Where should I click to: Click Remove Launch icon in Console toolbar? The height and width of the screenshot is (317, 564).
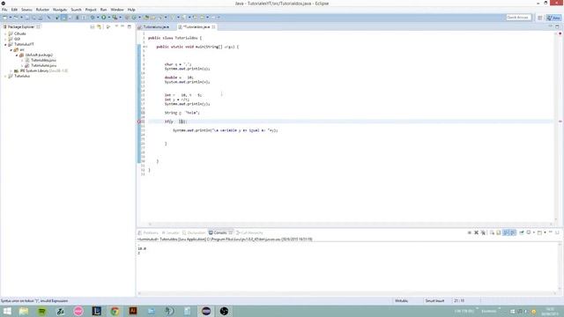[476, 232]
